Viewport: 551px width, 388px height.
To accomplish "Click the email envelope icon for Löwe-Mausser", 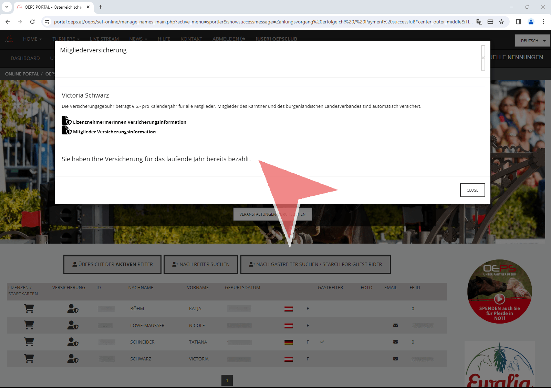I will click(x=395, y=325).
